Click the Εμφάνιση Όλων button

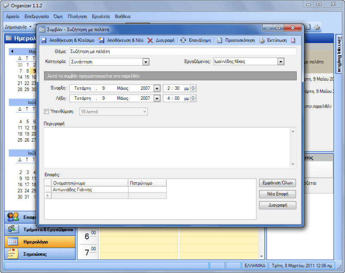coord(277,183)
